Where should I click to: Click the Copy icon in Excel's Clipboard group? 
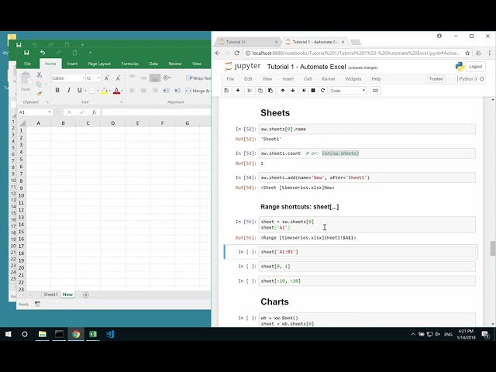point(39,84)
